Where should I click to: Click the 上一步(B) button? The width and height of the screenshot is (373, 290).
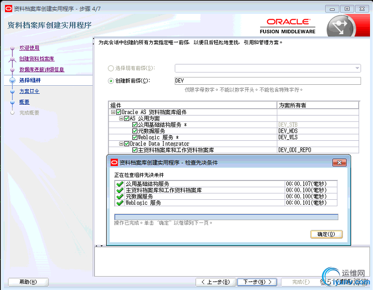click(x=216, y=282)
